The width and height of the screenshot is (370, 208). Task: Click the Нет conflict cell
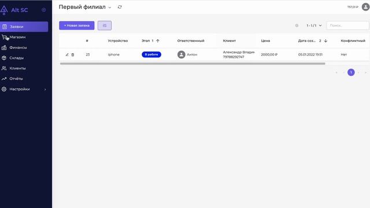(344, 54)
